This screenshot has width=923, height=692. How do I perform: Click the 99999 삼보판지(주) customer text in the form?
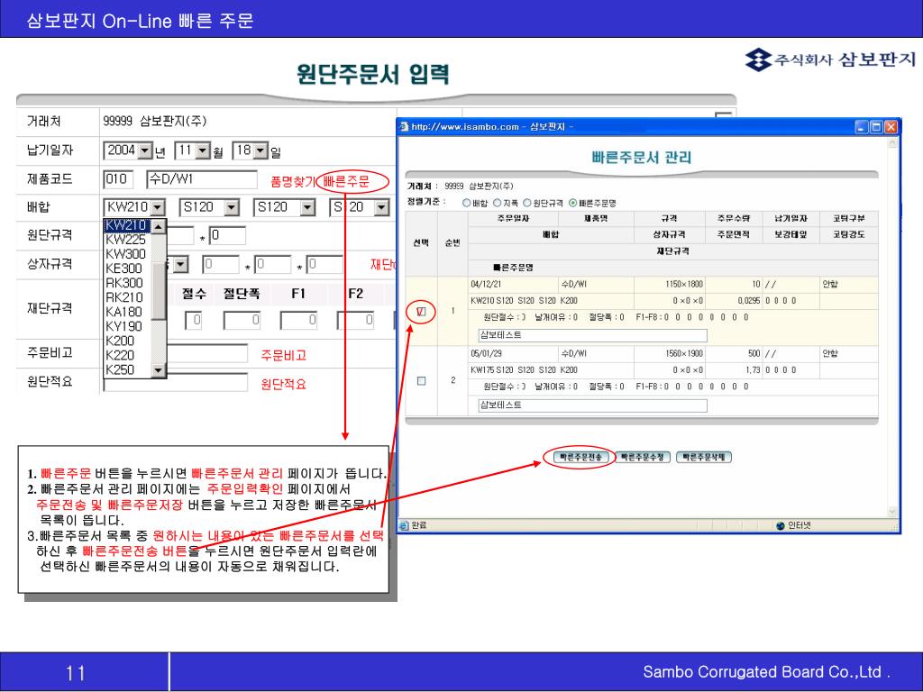(155, 122)
